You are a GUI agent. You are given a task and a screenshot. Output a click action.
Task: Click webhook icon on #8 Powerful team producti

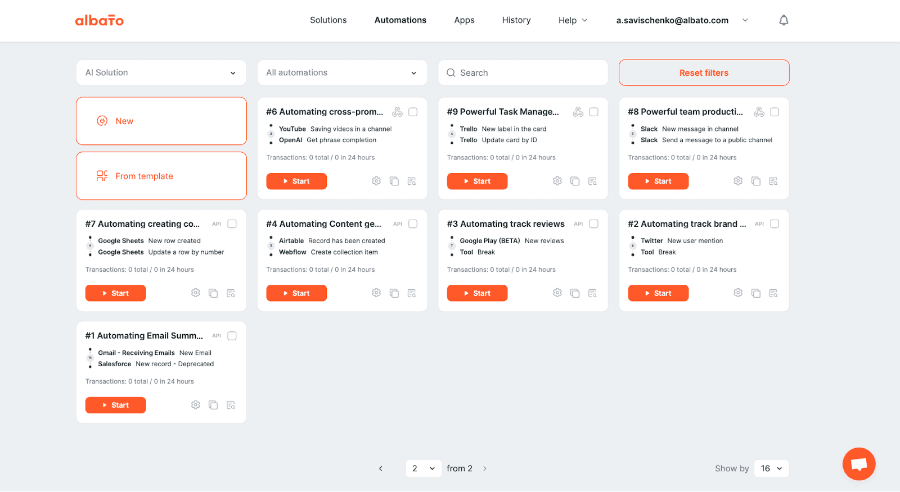pos(759,112)
